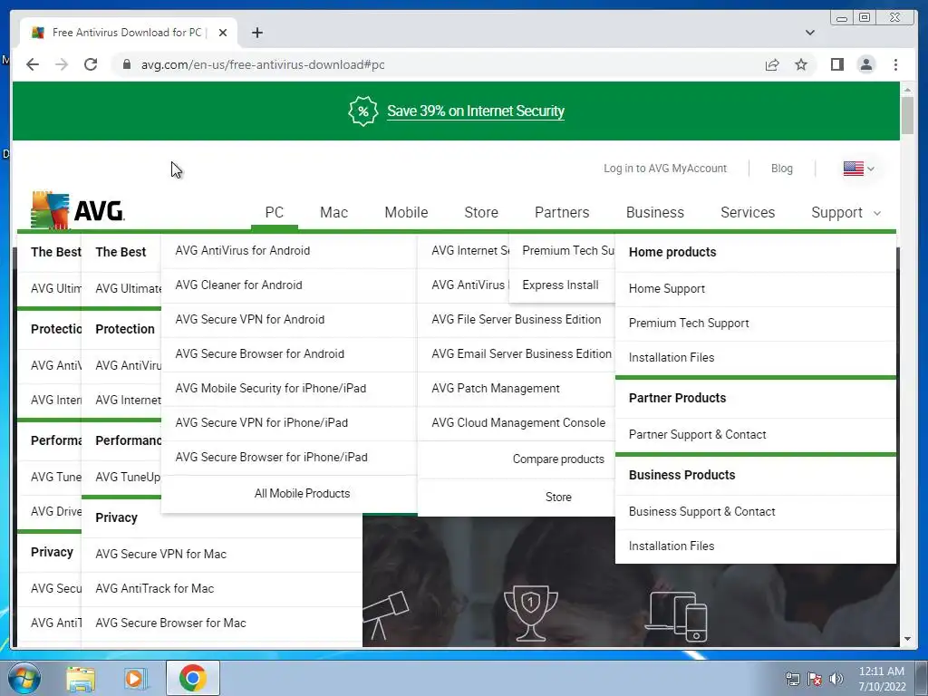Choose AVG AntiTrack for Mac
Viewport: 928px width, 696px height.
tap(154, 588)
